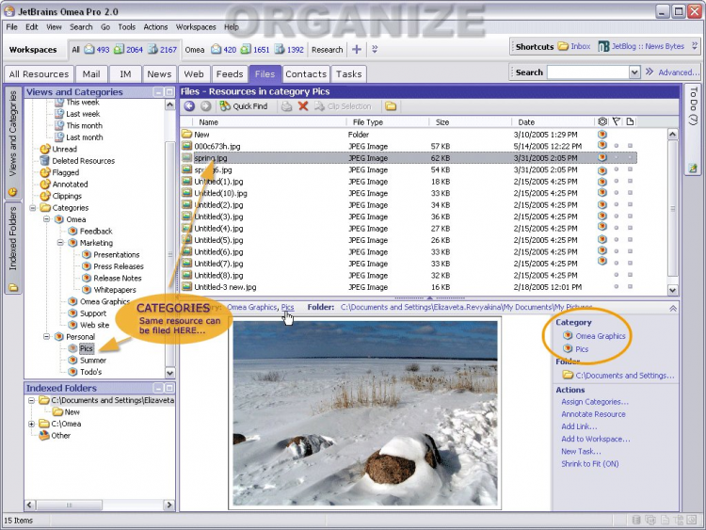The height and width of the screenshot is (530, 706).
Task: Switch to the Tasks tab
Action: pos(348,73)
